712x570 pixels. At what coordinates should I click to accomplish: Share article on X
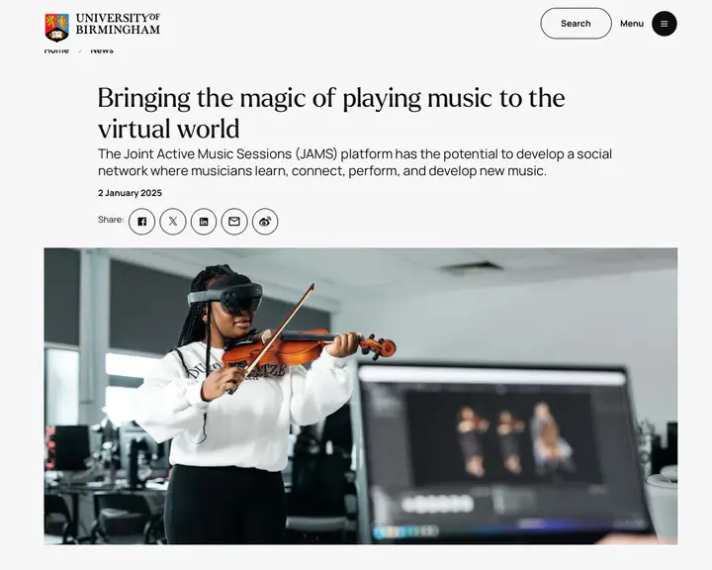172,222
